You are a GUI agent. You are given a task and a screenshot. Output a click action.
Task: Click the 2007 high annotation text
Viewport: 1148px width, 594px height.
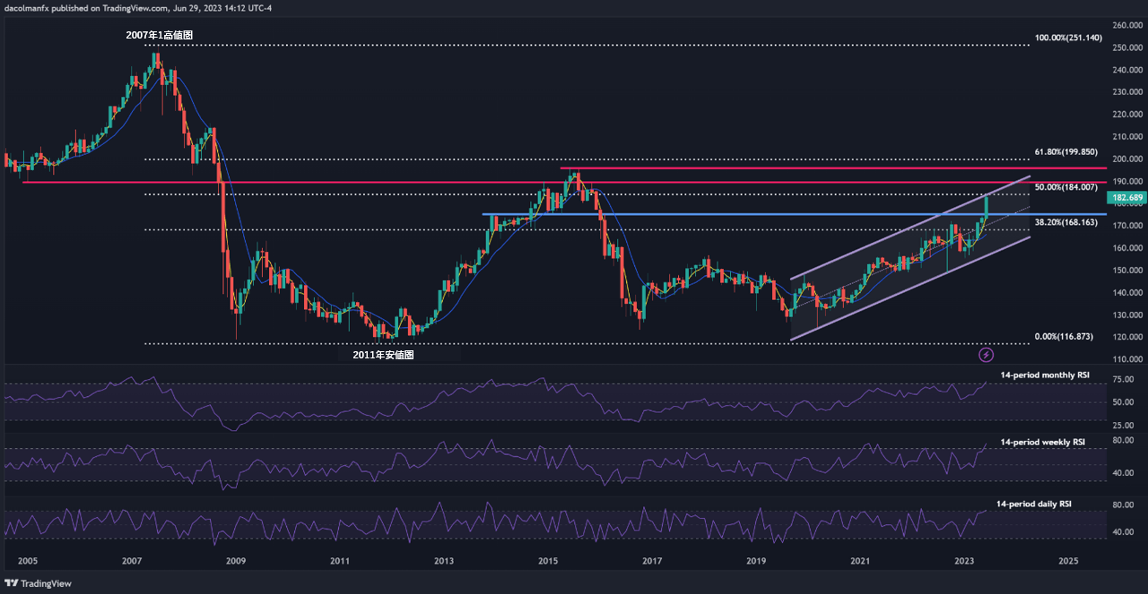coord(159,36)
